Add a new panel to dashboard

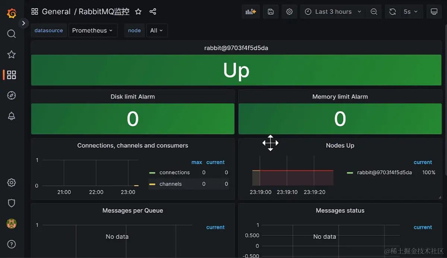pos(251,12)
